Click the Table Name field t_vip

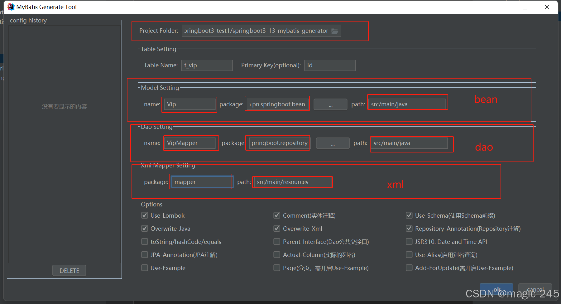point(207,65)
